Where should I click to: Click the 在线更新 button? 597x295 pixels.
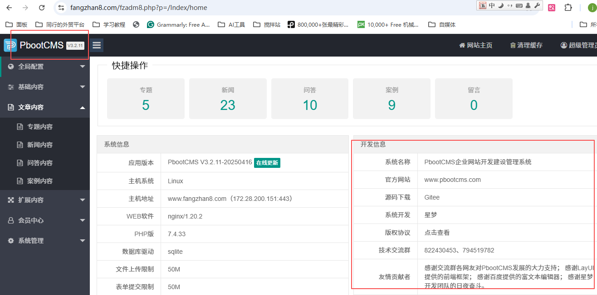click(267, 162)
